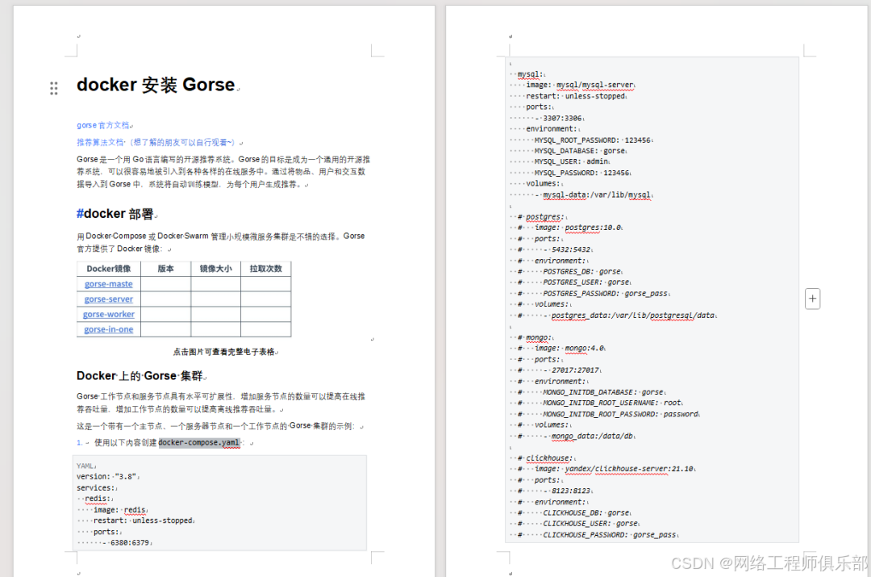
Task: Click the MYSQL_DATABASE: gorse line
Action: pyautogui.click(x=580, y=151)
